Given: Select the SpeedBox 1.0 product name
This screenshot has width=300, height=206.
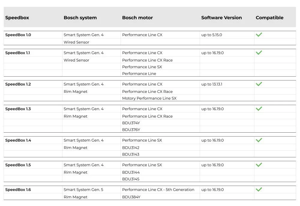Looking at the screenshot, I should pyautogui.click(x=18, y=35).
